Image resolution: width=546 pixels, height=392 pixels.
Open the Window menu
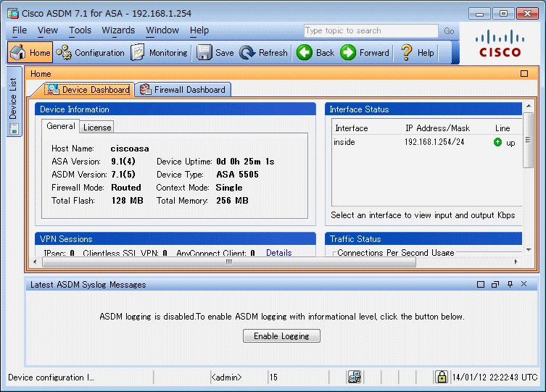[162, 30]
